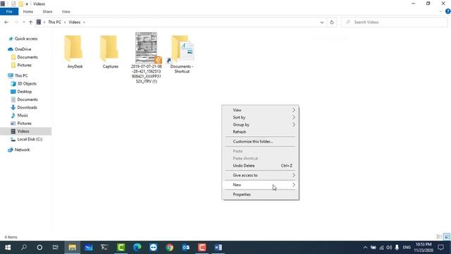Viewport: 451px width, 254px height.
Task: Open Microsoft Edge from taskbar
Action: (137, 248)
